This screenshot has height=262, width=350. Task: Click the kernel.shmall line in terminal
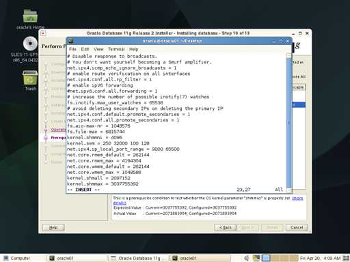[98, 178]
